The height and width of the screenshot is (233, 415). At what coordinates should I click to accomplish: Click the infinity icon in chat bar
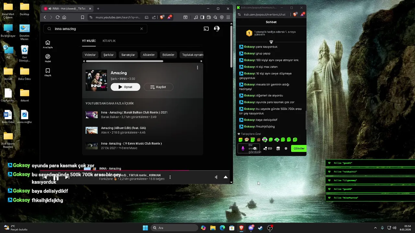[270, 149]
